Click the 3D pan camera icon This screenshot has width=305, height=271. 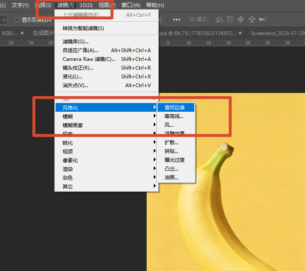point(241,20)
